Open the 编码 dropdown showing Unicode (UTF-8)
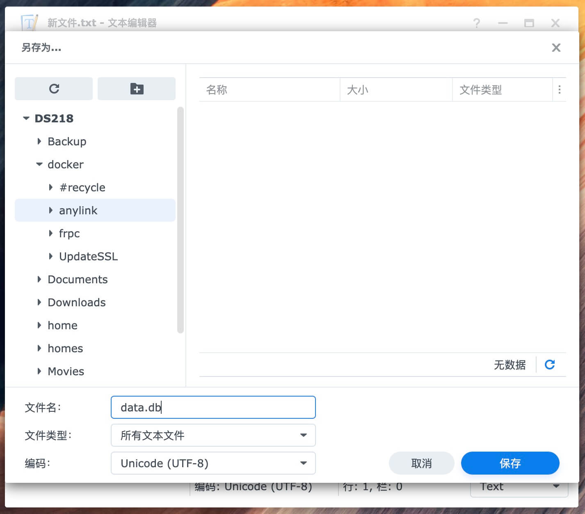This screenshot has width=585, height=514. (x=213, y=463)
